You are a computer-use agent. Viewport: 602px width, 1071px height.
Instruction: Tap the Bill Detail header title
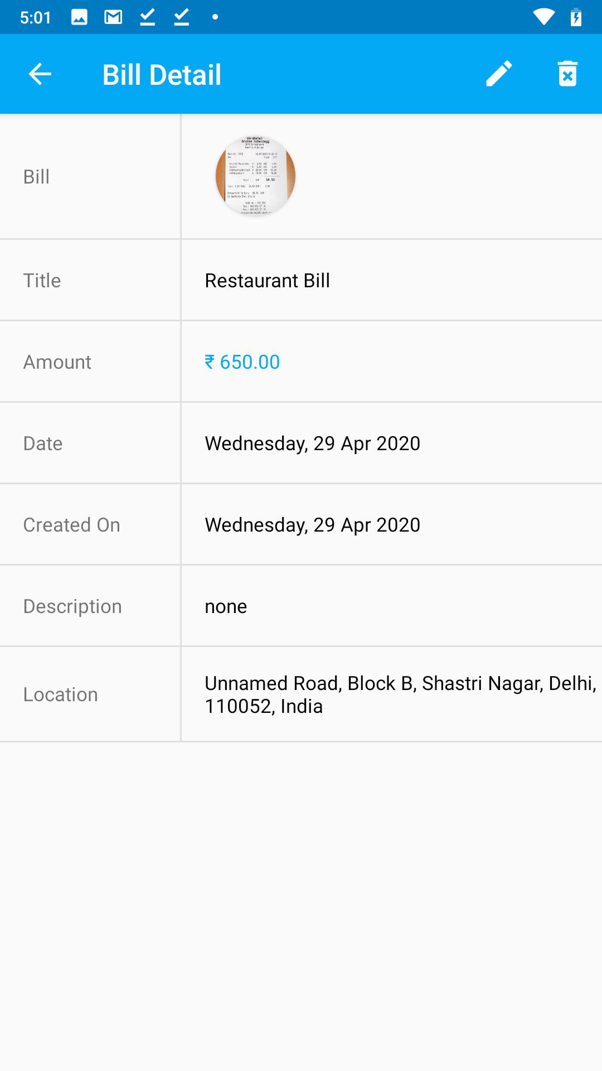click(x=162, y=75)
